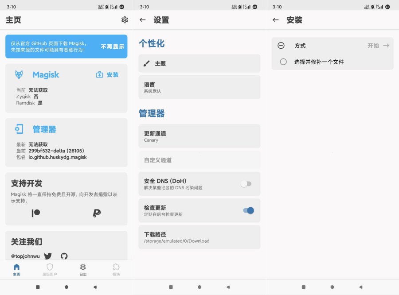Viewport: 399px width, 295px height.
Task: Switch to the 主页 bottom tab
Action: click(16, 270)
